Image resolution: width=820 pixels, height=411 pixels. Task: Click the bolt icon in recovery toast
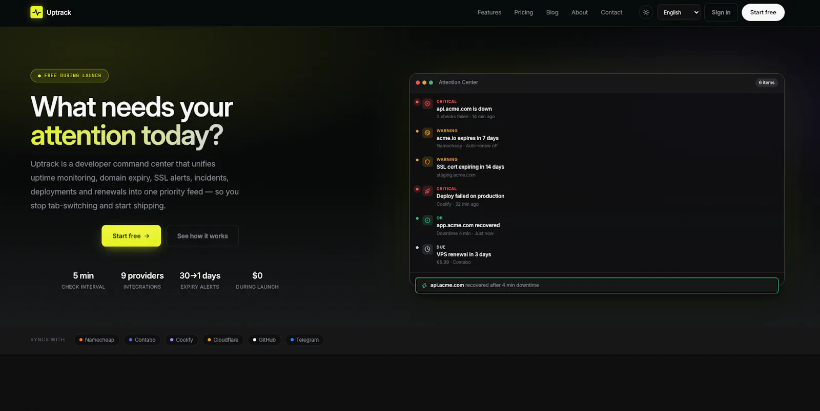[424, 286]
